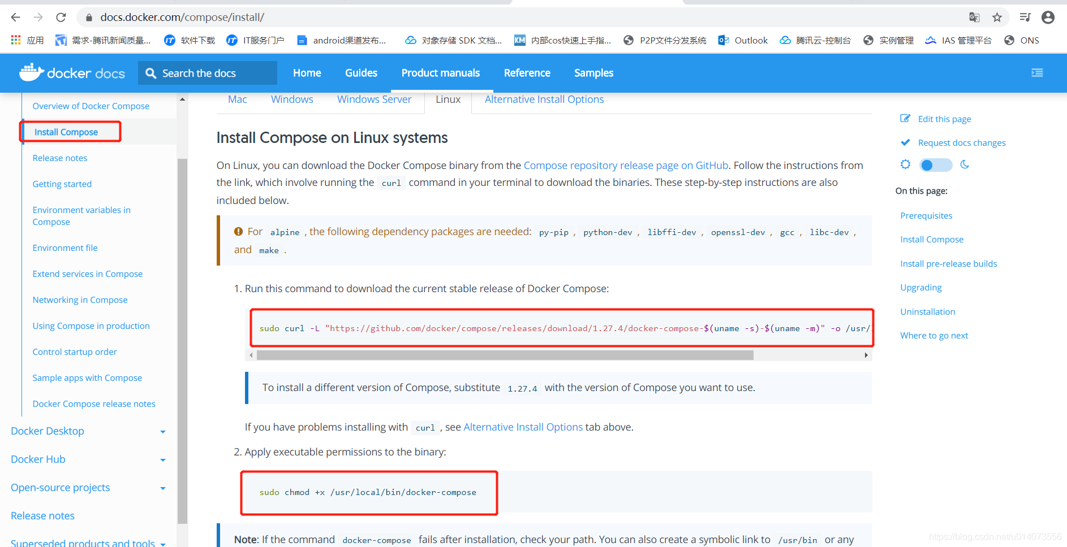Viewport: 1067px width, 547px height.
Task: Open the 实例管理 bookmark
Action: (x=888, y=40)
